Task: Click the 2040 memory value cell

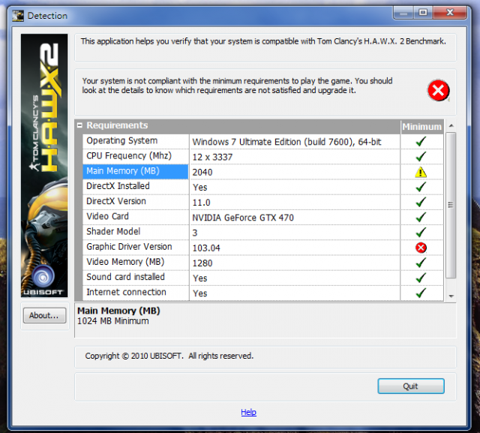Action: pyautogui.click(x=295, y=172)
